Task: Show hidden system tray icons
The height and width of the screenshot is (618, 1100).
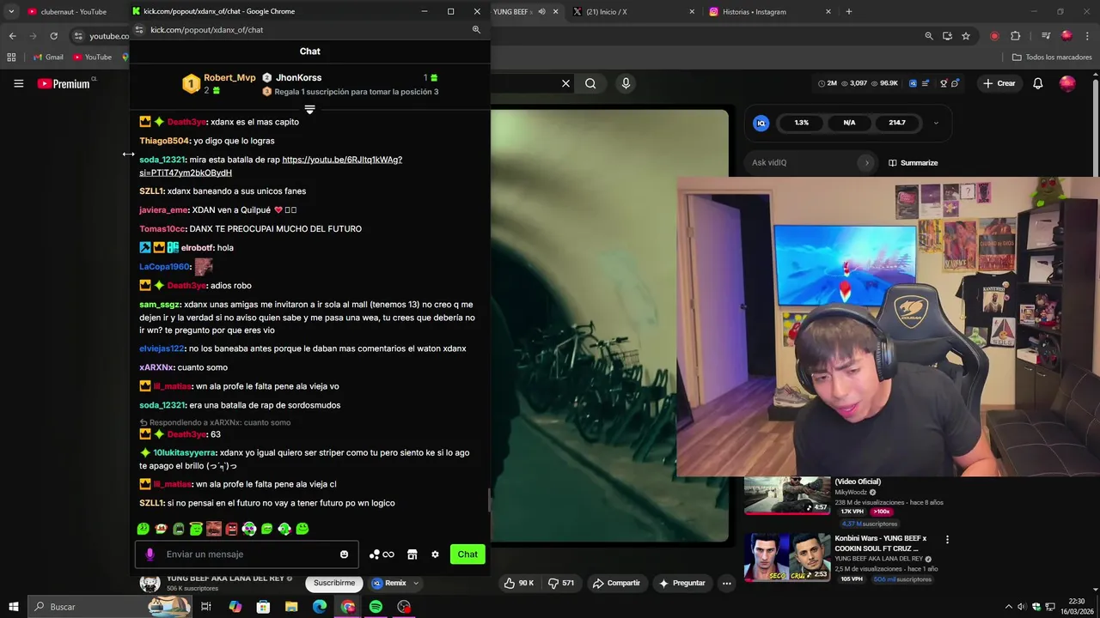Action: [x=1011, y=607]
